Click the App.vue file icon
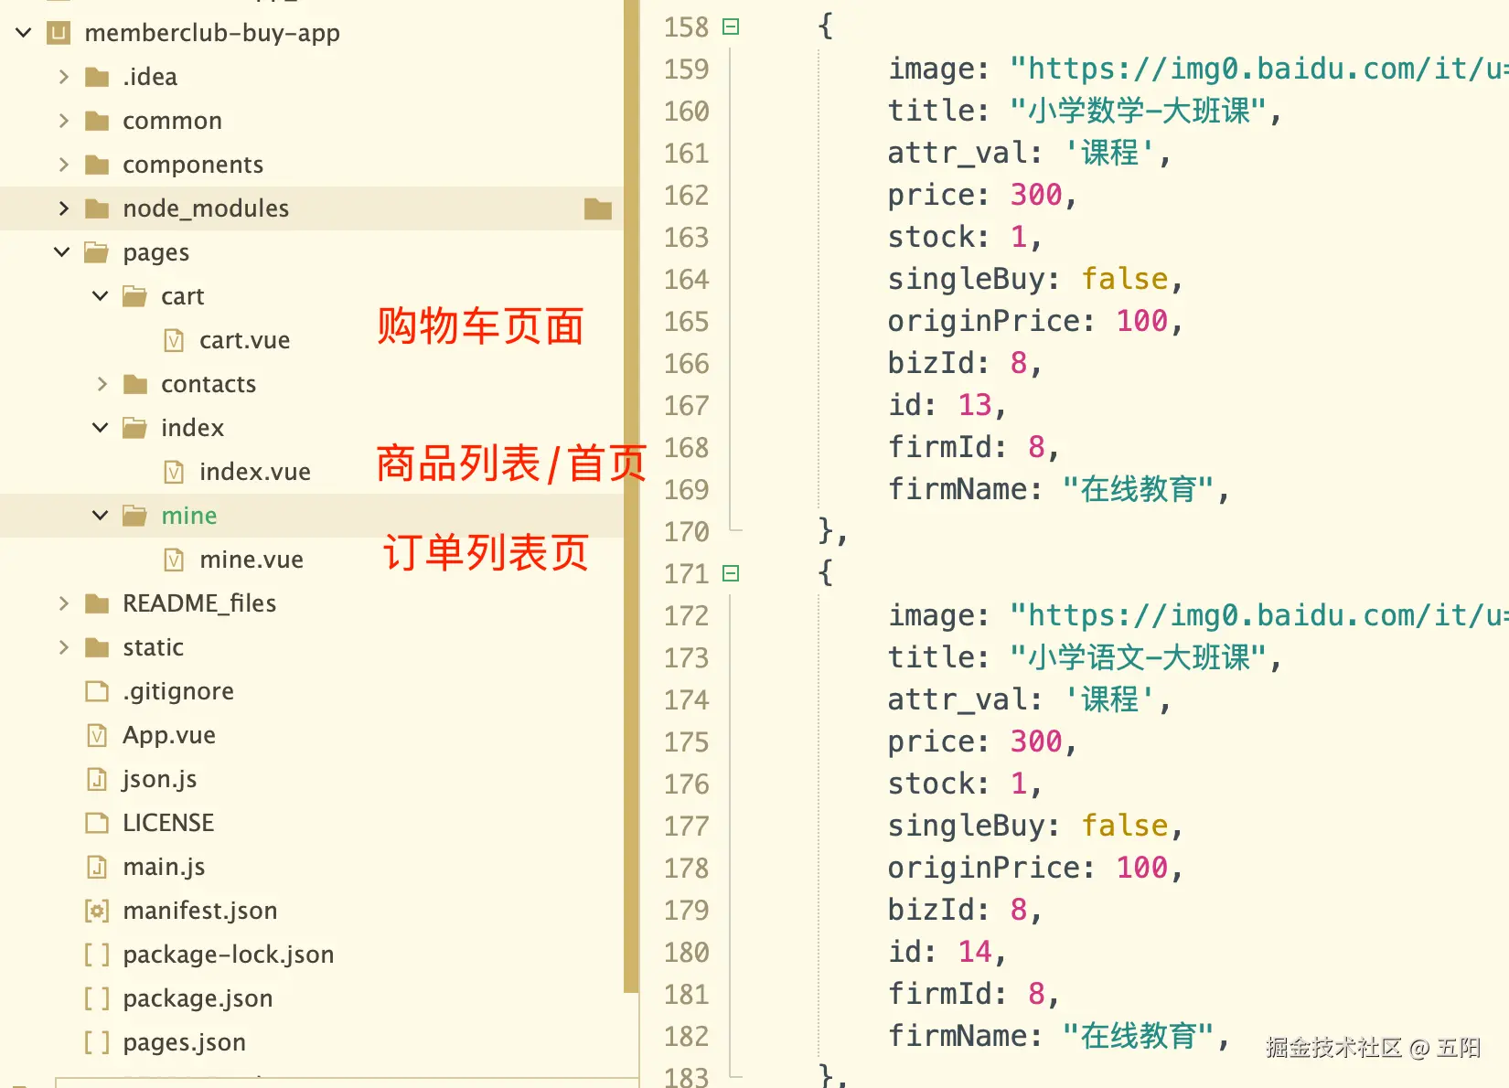1509x1088 pixels. tap(97, 735)
